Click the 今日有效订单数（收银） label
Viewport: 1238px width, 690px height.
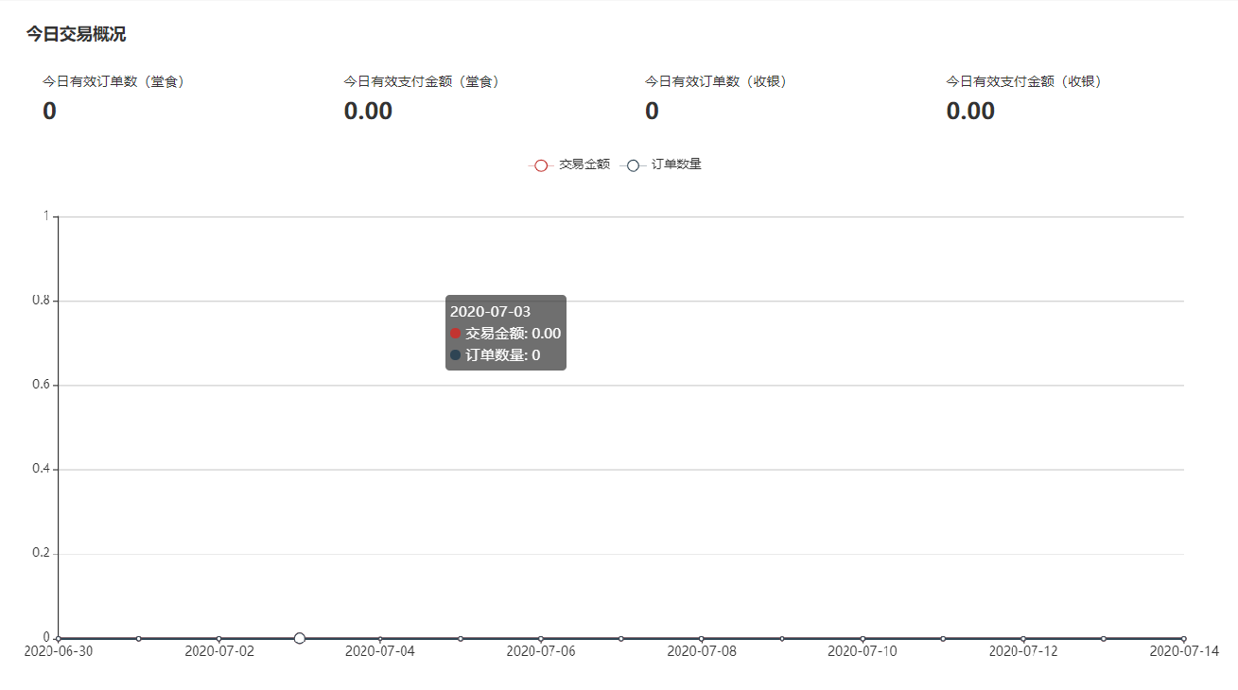coord(719,82)
